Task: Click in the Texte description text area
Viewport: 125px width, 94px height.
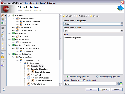Action: click(x=93, y=55)
